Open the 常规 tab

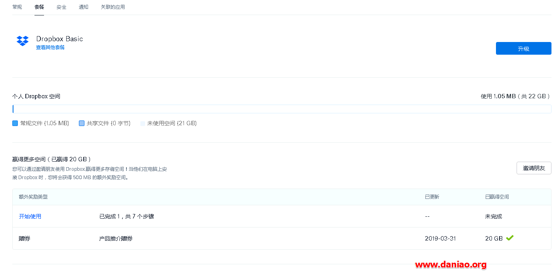17,7
